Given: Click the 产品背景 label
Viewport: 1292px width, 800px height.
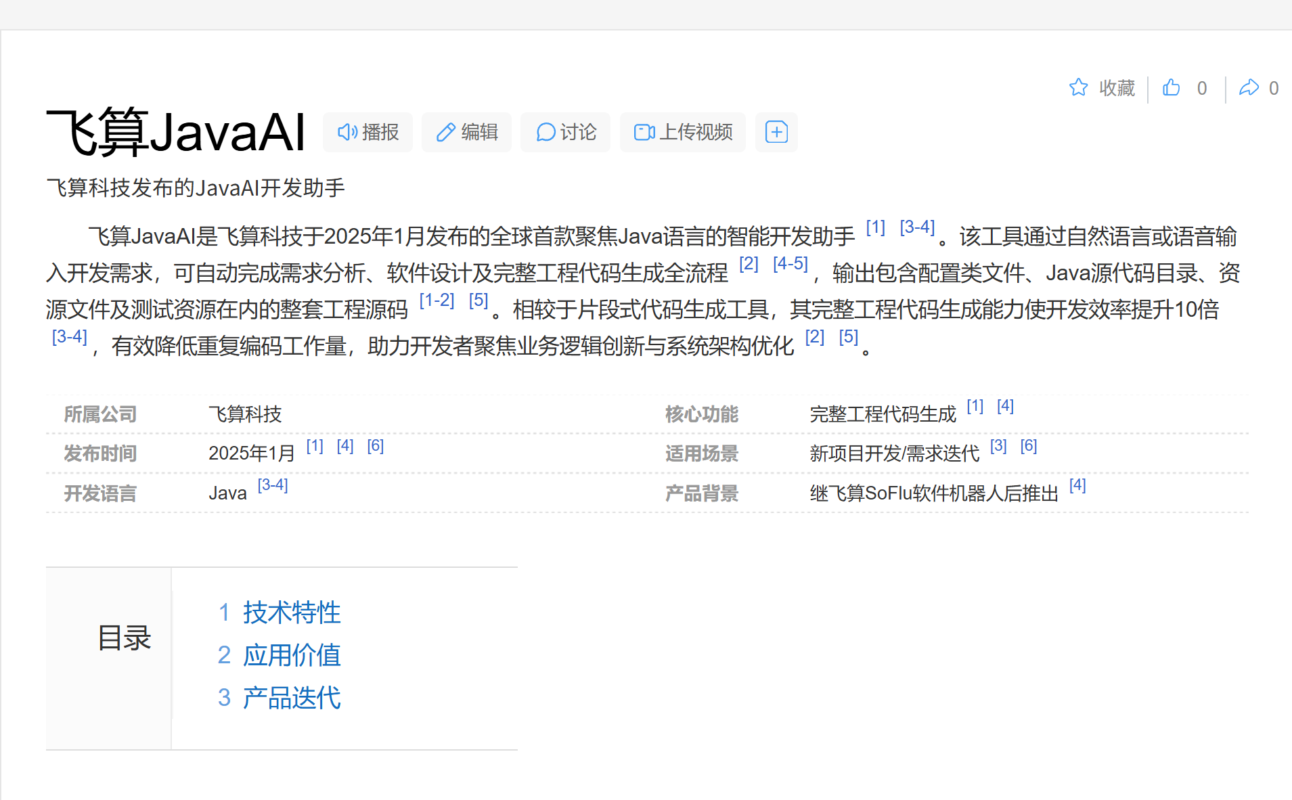Looking at the screenshot, I should pyautogui.click(x=702, y=493).
